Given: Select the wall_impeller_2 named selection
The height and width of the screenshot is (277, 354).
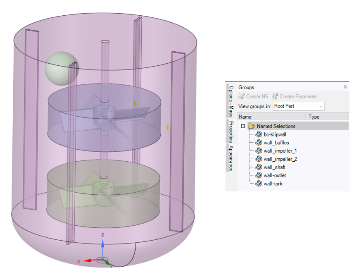Looking at the screenshot, I should (x=280, y=159).
